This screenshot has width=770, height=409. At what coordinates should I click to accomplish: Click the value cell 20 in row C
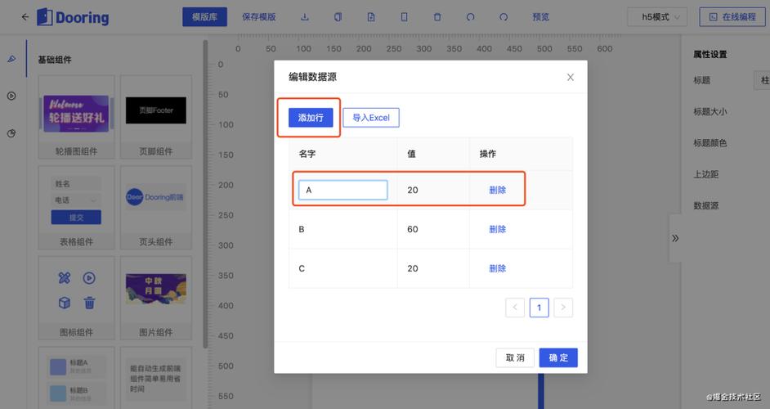pyautogui.click(x=433, y=268)
